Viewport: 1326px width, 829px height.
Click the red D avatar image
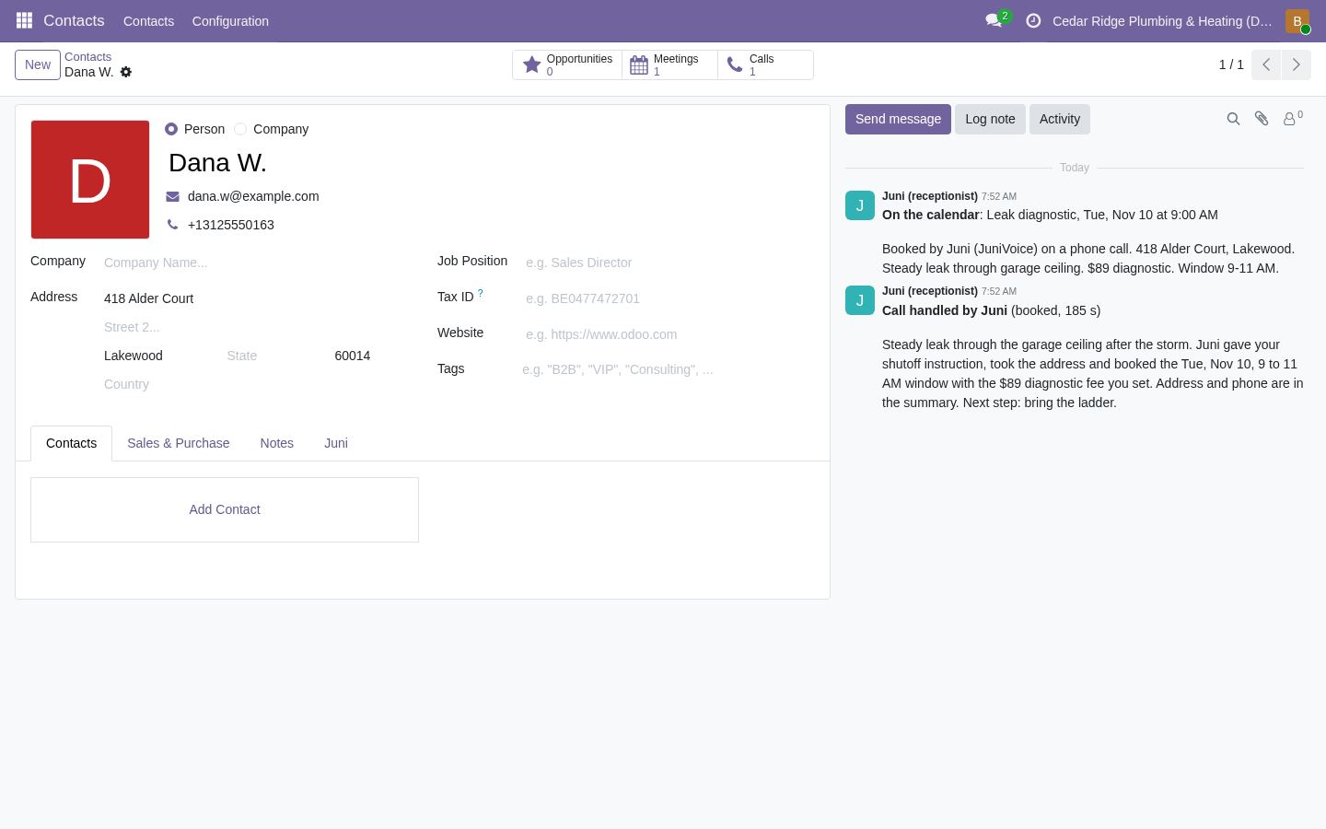pyautogui.click(x=90, y=180)
